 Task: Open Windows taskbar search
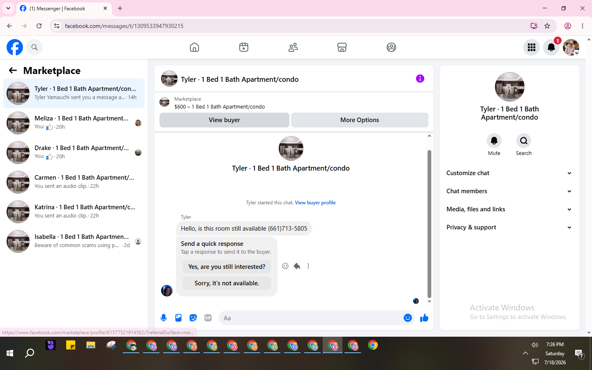(x=30, y=353)
